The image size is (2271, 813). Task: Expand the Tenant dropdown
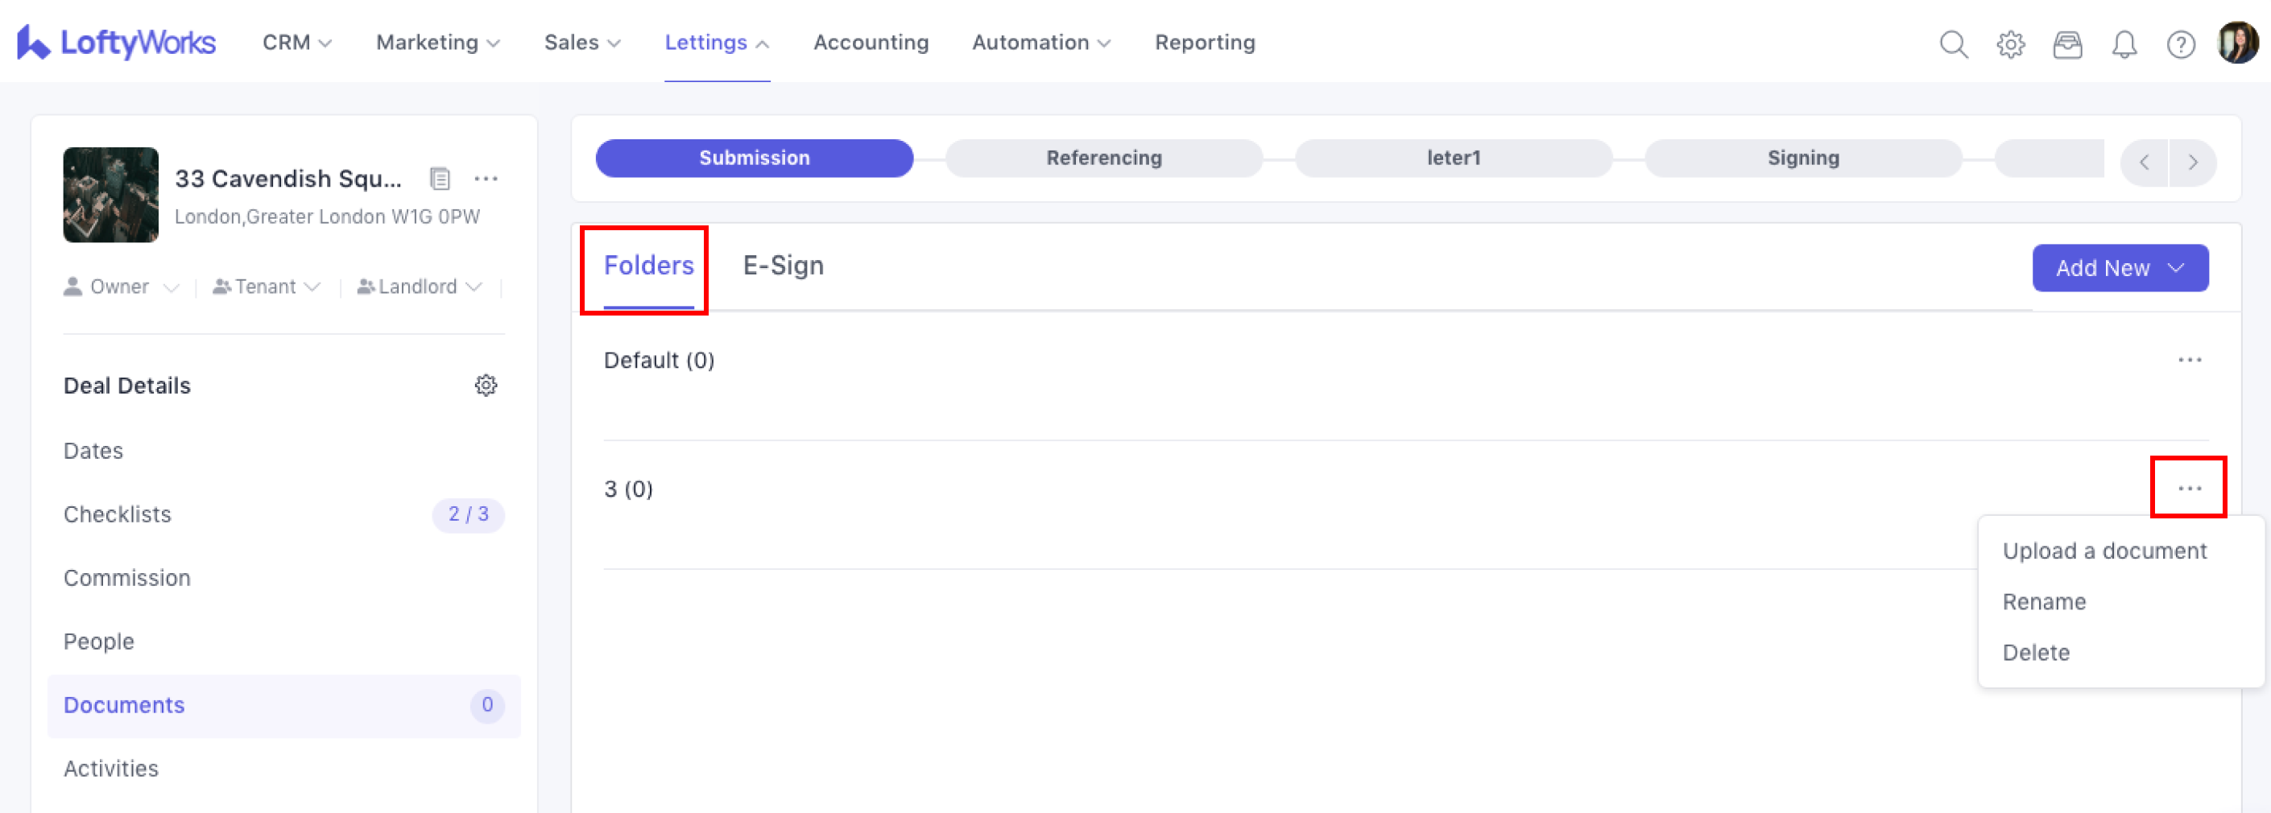tap(266, 287)
